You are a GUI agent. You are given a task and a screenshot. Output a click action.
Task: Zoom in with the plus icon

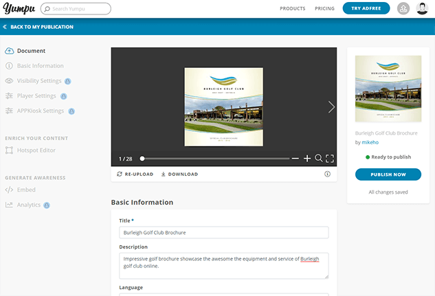coord(306,159)
